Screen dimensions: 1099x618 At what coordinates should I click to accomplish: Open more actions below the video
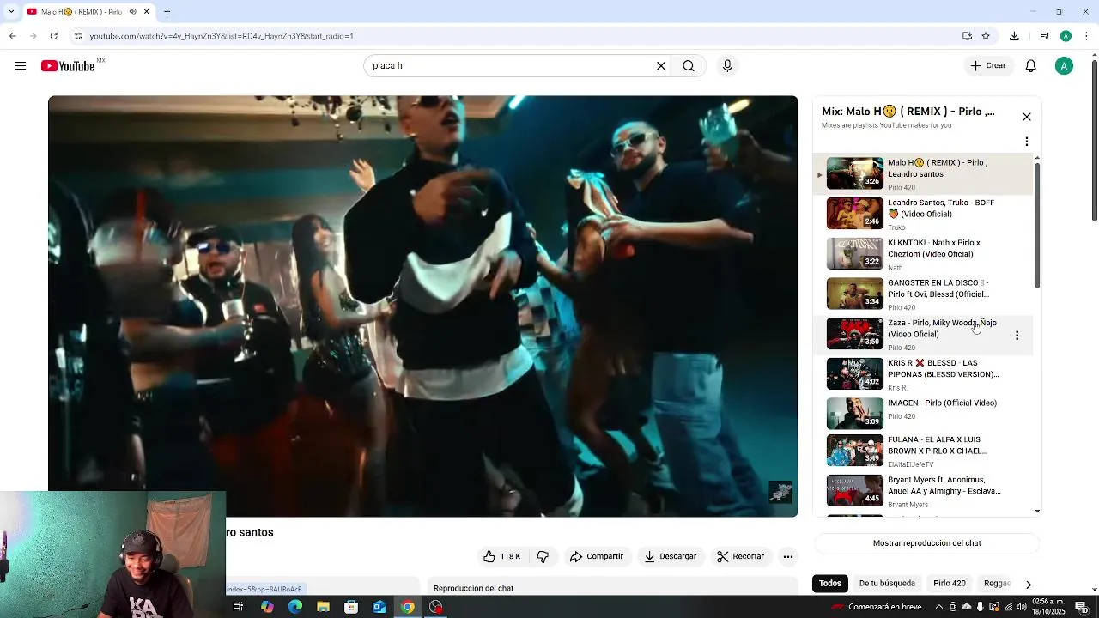788,556
